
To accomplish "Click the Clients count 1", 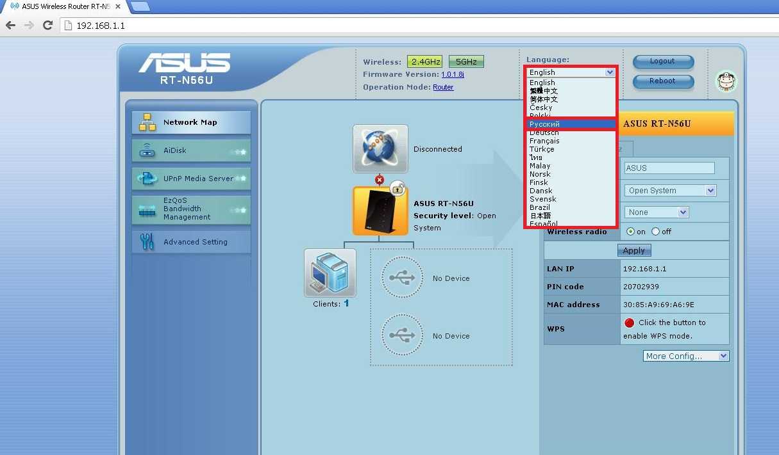I will click(347, 303).
